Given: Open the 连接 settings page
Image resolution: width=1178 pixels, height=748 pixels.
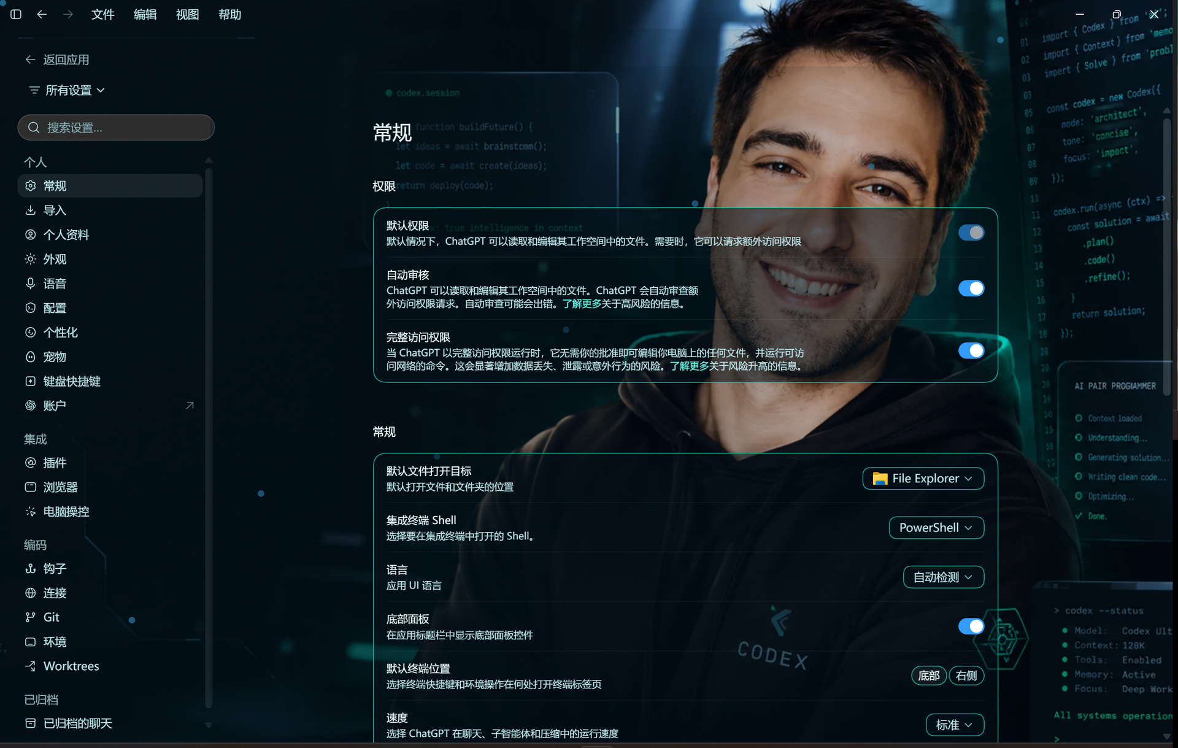Looking at the screenshot, I should pyautogui.click(x=110, y=593).
